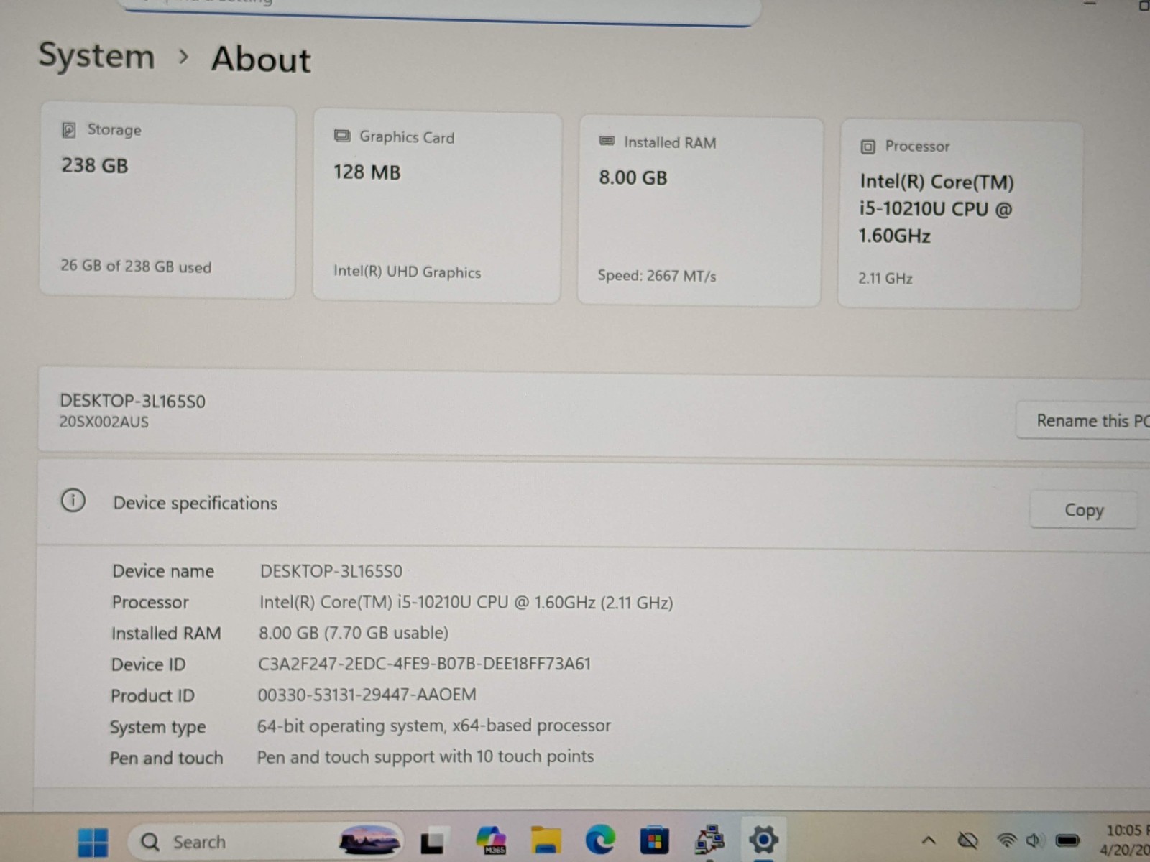This screenshot has height=862, width=1150.
Task: Select model number 20SX002AUS
Action: [x=103, y=422]
